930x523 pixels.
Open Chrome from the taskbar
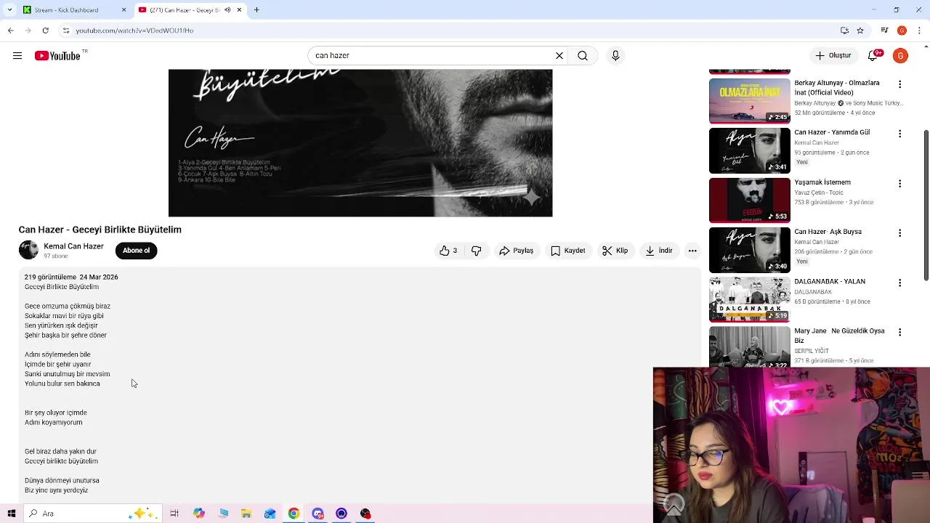[294, 514]
